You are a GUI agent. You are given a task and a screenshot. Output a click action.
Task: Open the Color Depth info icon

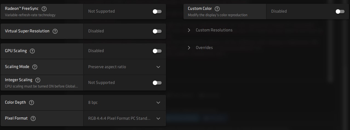(31, 103)
